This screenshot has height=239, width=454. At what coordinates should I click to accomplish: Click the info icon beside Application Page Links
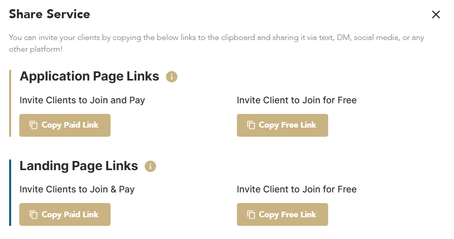[171, 77]
